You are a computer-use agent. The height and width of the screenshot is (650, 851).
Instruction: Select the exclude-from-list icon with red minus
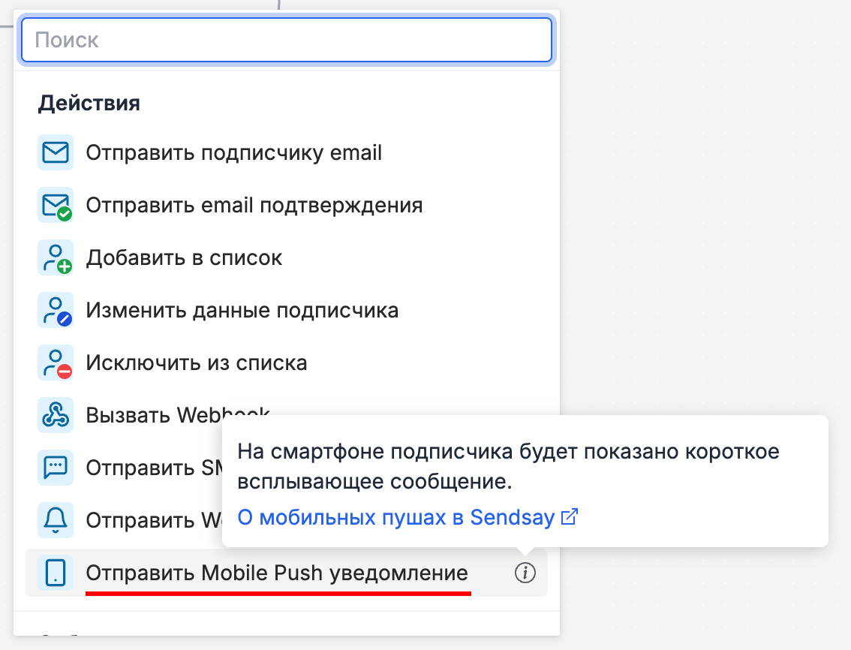point(55,363)
